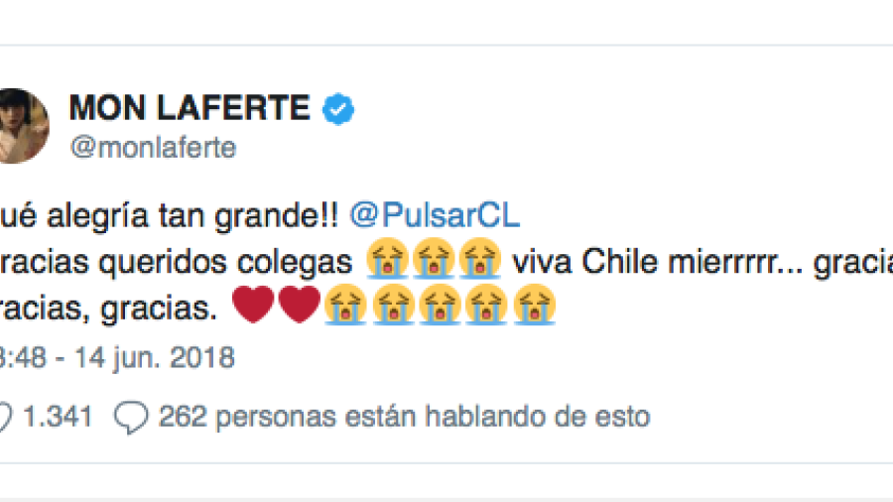893x502 pixels.
Task: Select middle crying emoji after "colegas"
Action: (432, 262)
